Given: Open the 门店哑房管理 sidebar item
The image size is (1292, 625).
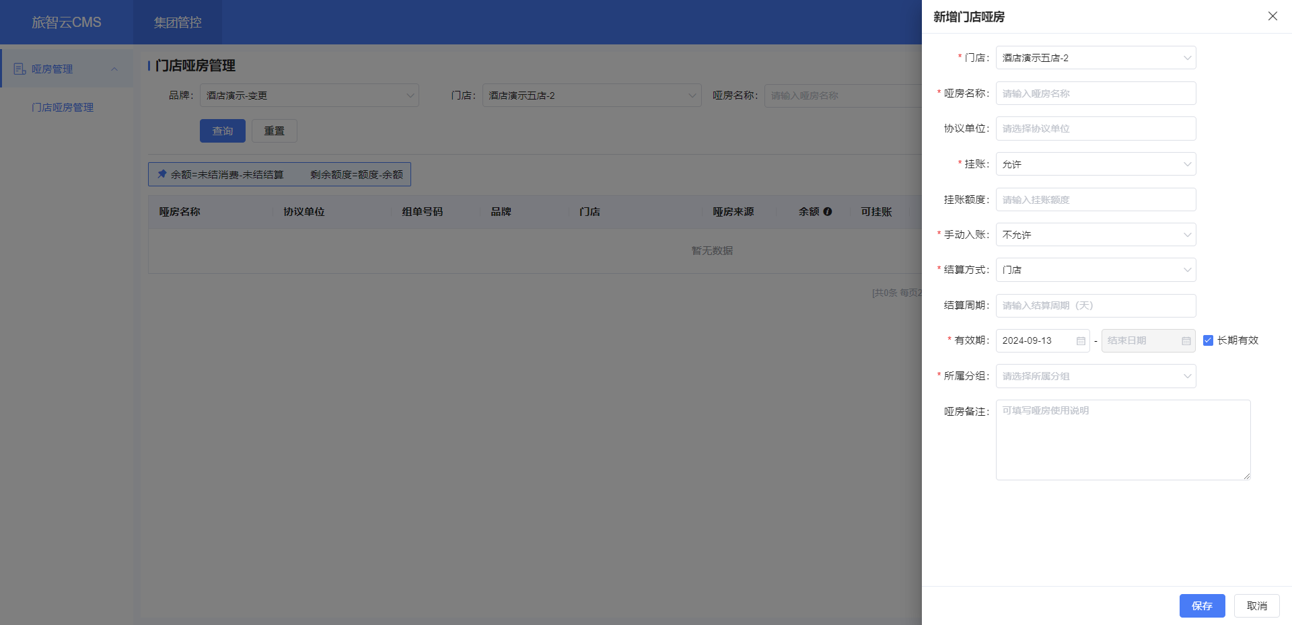Looking at the screenshot, I should point(63,108).
